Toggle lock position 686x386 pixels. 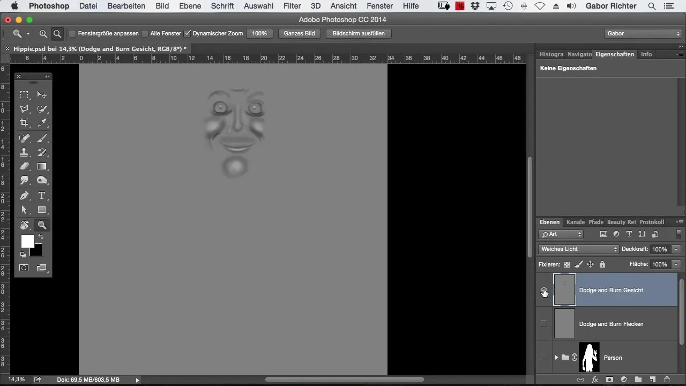(590, 264)
